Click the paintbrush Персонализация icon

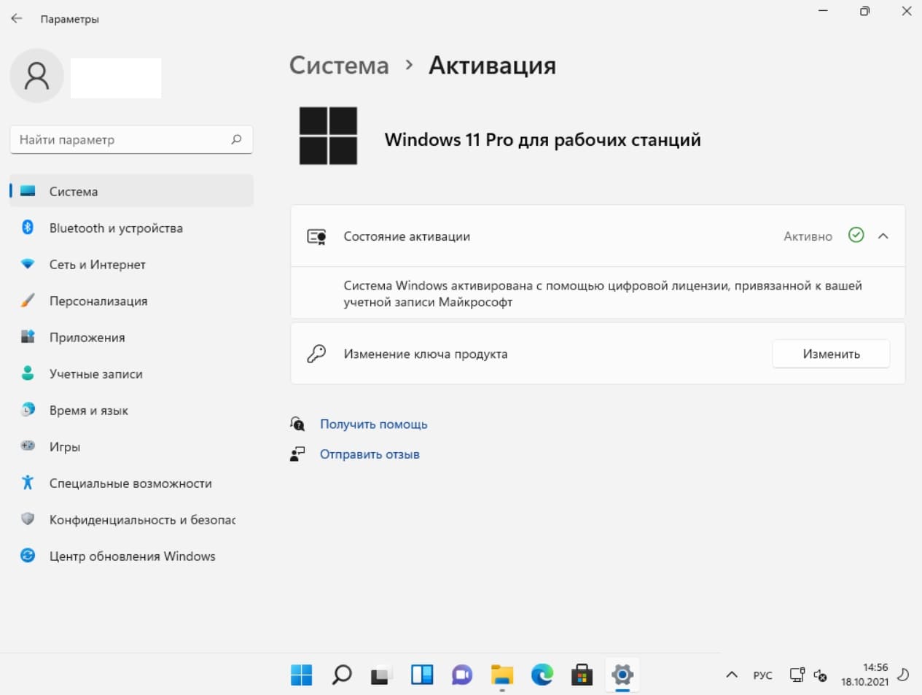[28, 300]
